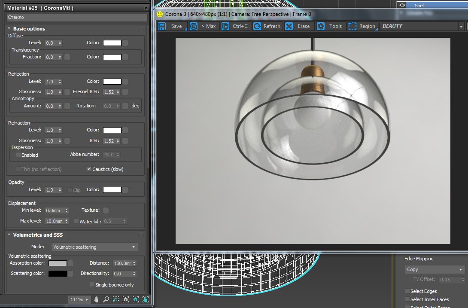468x308 pixels.
Task: Click the Absorption color swatch
Action: pos(58,263)
